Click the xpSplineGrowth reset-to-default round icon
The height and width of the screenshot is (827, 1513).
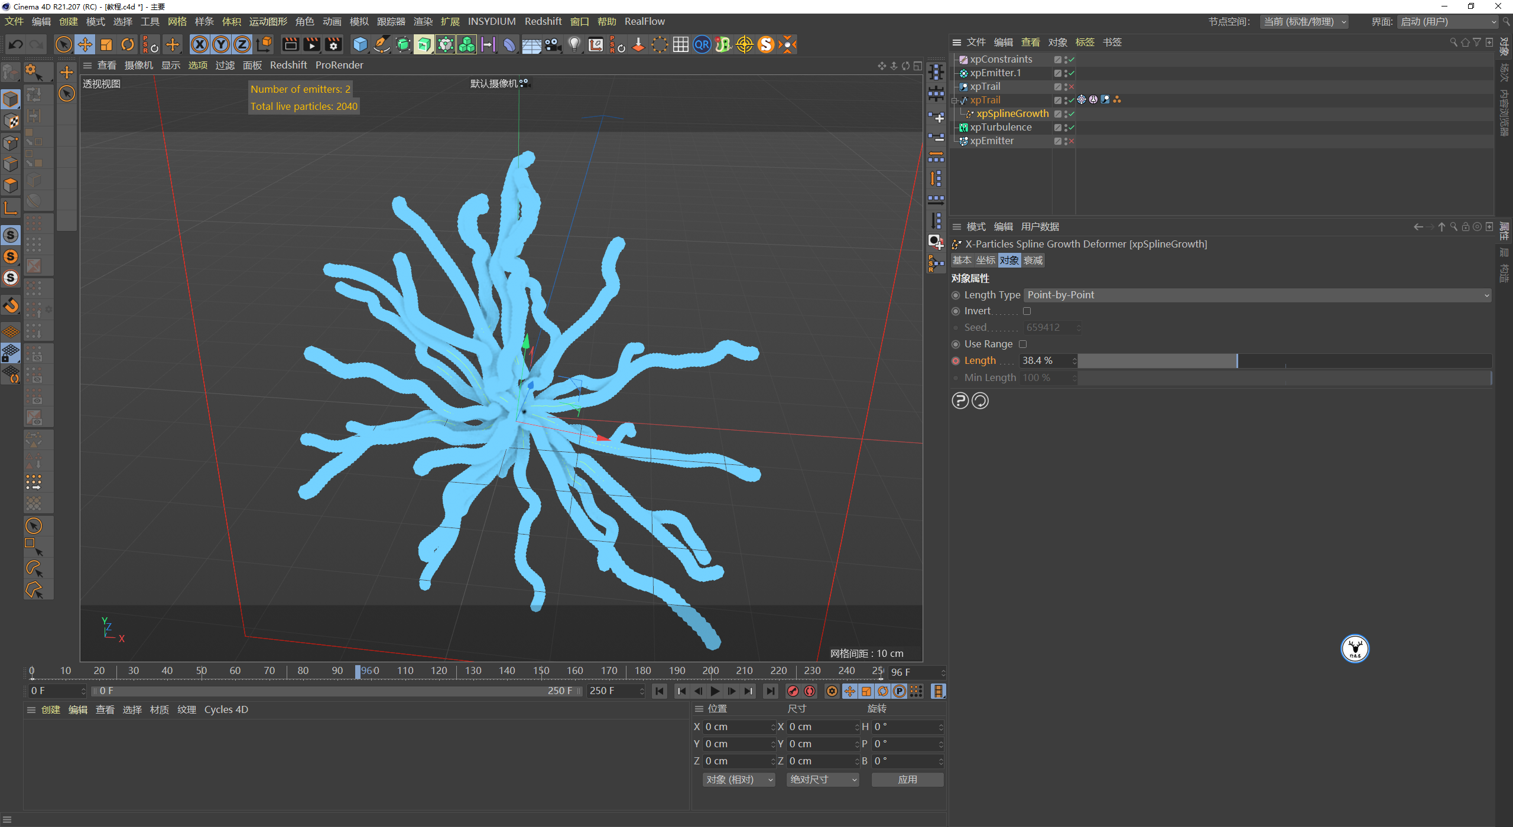980,401
